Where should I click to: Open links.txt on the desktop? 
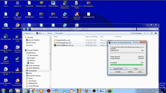coord(6,15)
